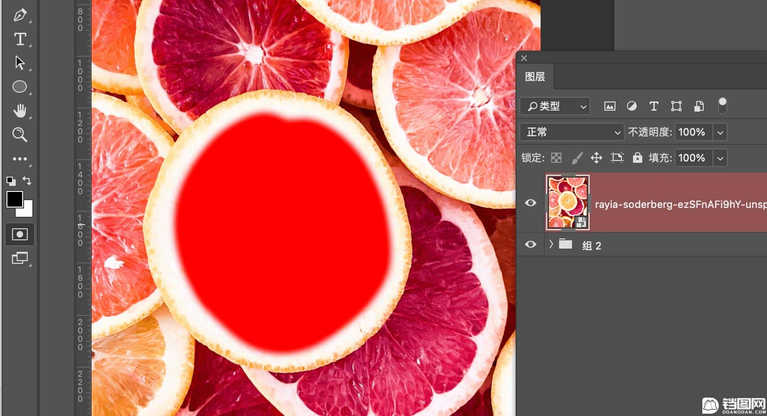Select the Ellipse shape tool

pos(19,87)
